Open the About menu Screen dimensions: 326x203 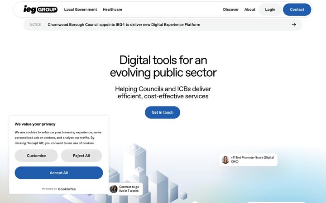(x=249, y=9)
